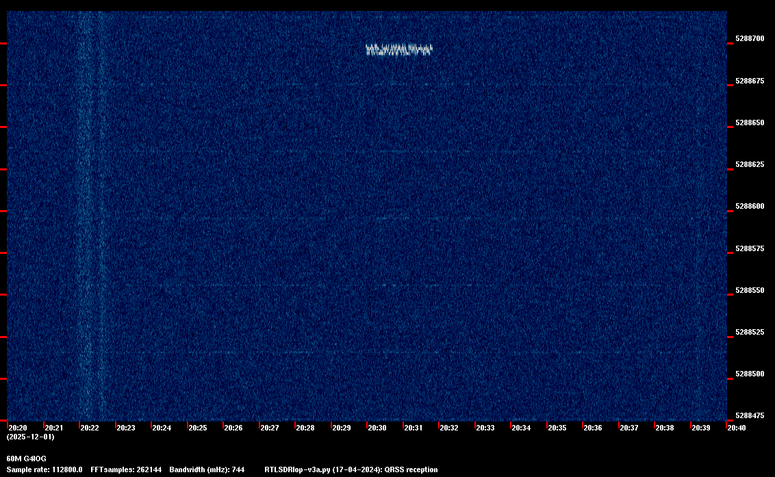Select the 20:26 time label
The width and height of the screenshot is (775, 477).
tap(233, 428)
